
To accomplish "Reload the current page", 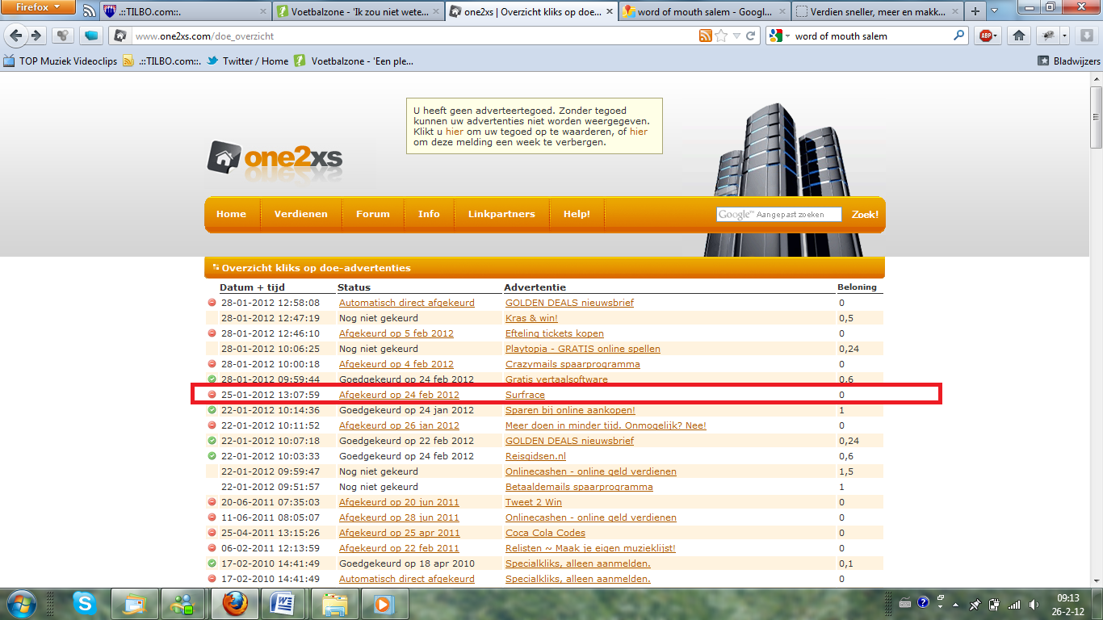I will coord(751,36).
